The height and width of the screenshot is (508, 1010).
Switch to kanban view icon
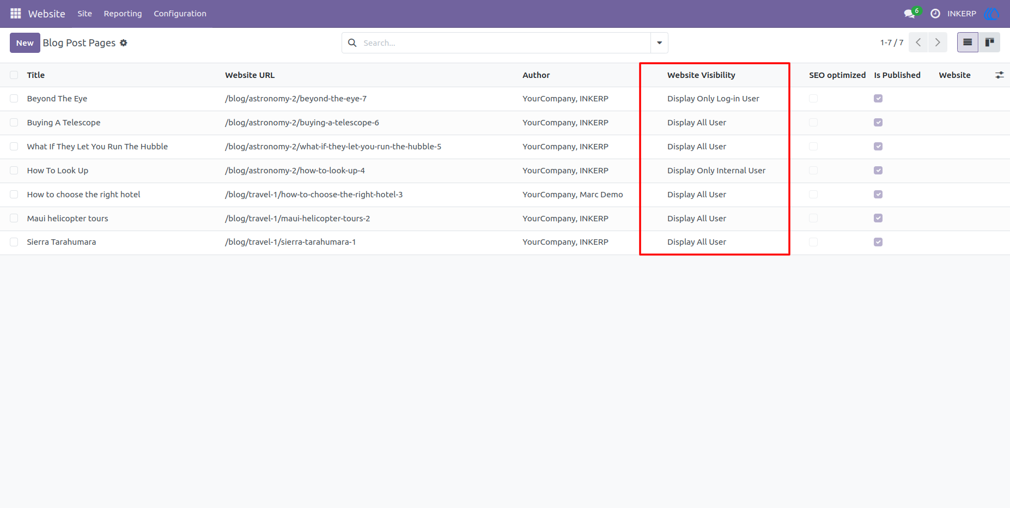coord(989,43)
